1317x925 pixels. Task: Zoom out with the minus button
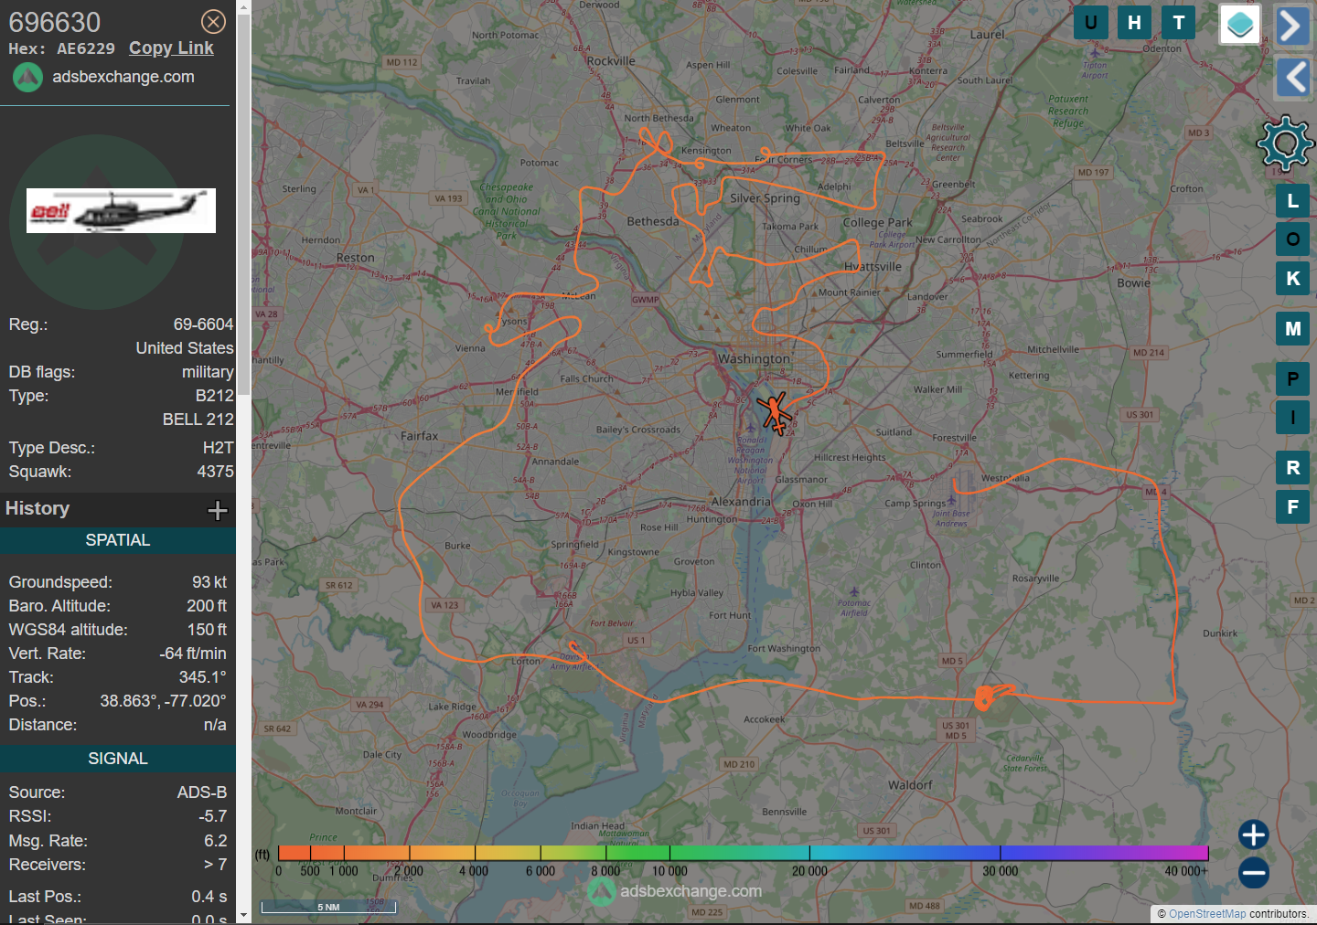tap(1254, 873)
